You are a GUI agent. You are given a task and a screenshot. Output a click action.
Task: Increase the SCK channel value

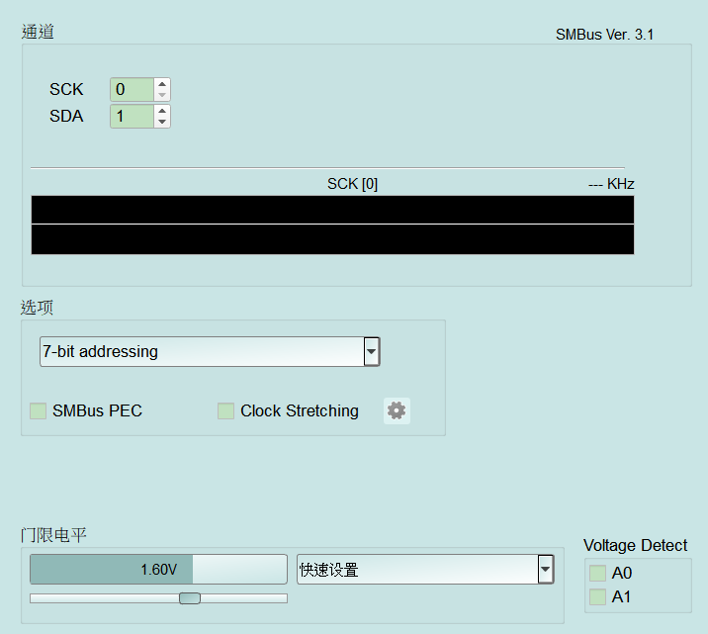click(161, 84)
